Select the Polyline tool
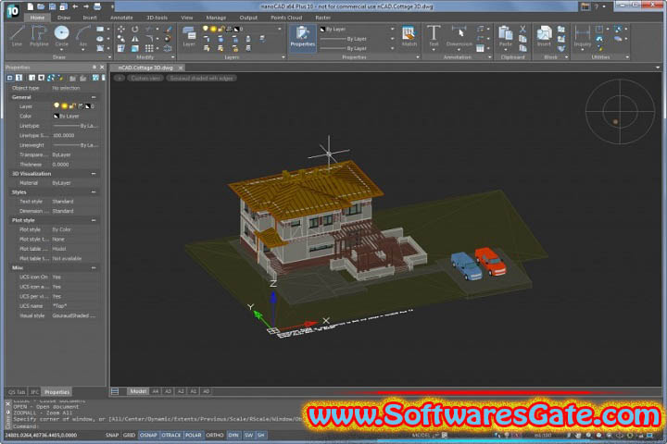 39,36
